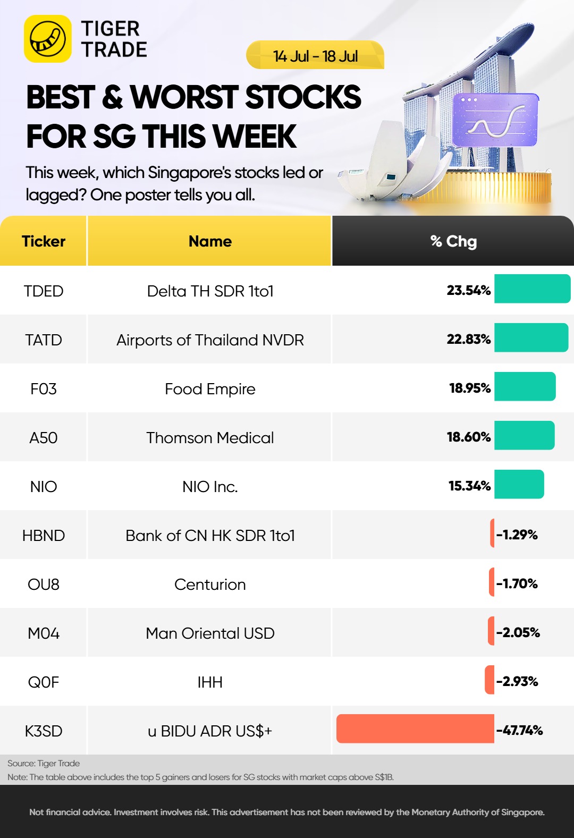Image resolution: width=574 pixels, height=838 pixels.
Task: Select the Food Empire row name
Action: click(x=210, y=389)
